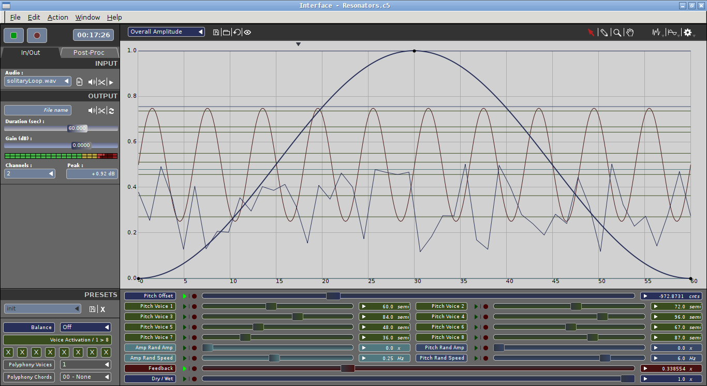
Task: Toggle second voice activation checkbox
Action: coord(22,352)
